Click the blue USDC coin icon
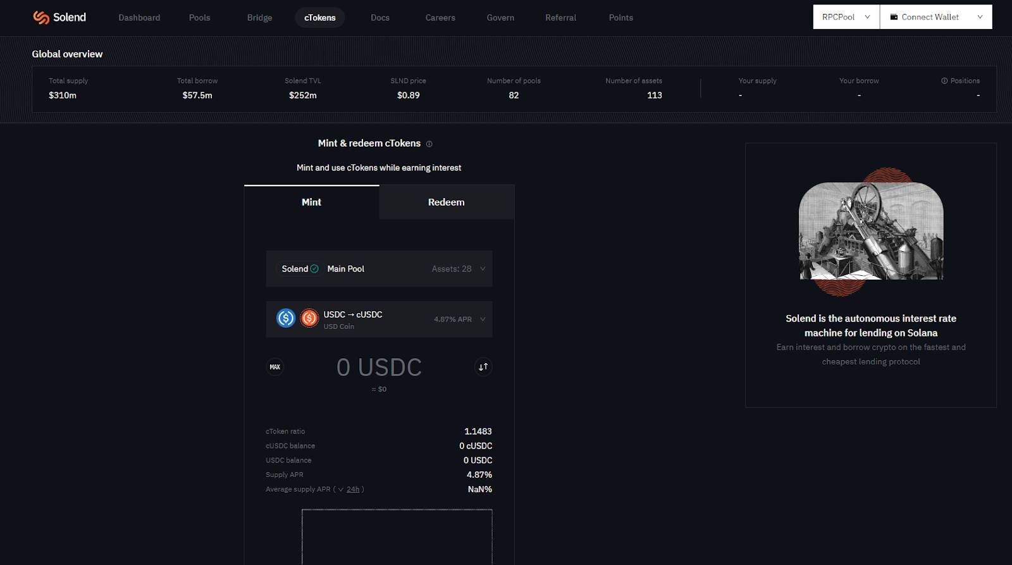The image size is (1012, 565). point(286,318)
